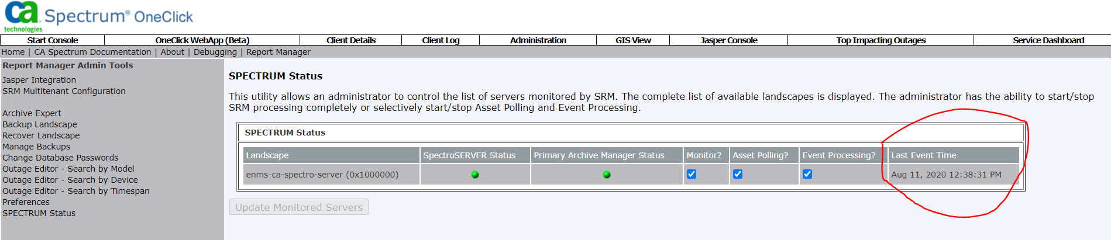1111x240 pixels.
Task: Click the green Primary Archive Manager Status indicator
Action: click(x=607, y=175)
